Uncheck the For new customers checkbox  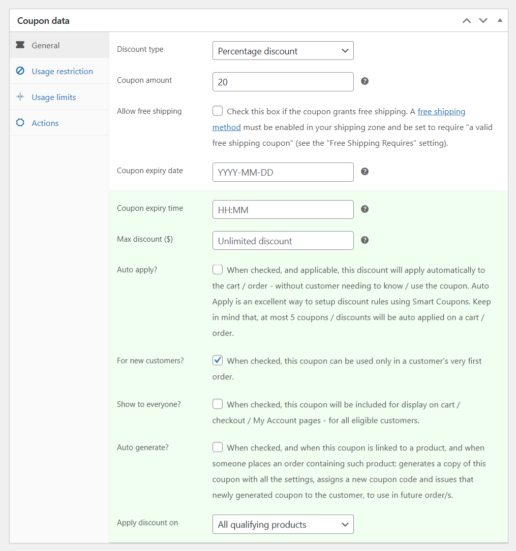pyautogui.click(x=218, y=361)
